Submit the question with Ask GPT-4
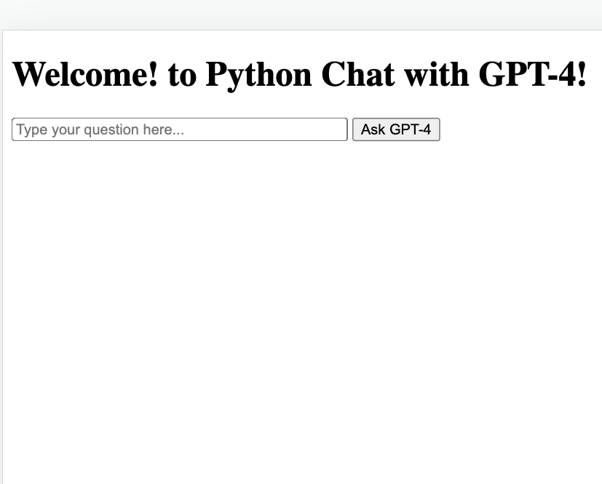The width and height of the screenshot is (602, 484). pos(396,129)
